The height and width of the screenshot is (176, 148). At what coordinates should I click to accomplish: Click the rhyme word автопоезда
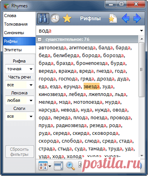pyautogui.click(x=53, y=48)
